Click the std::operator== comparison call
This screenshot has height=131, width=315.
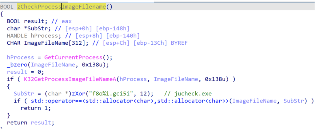130,101
